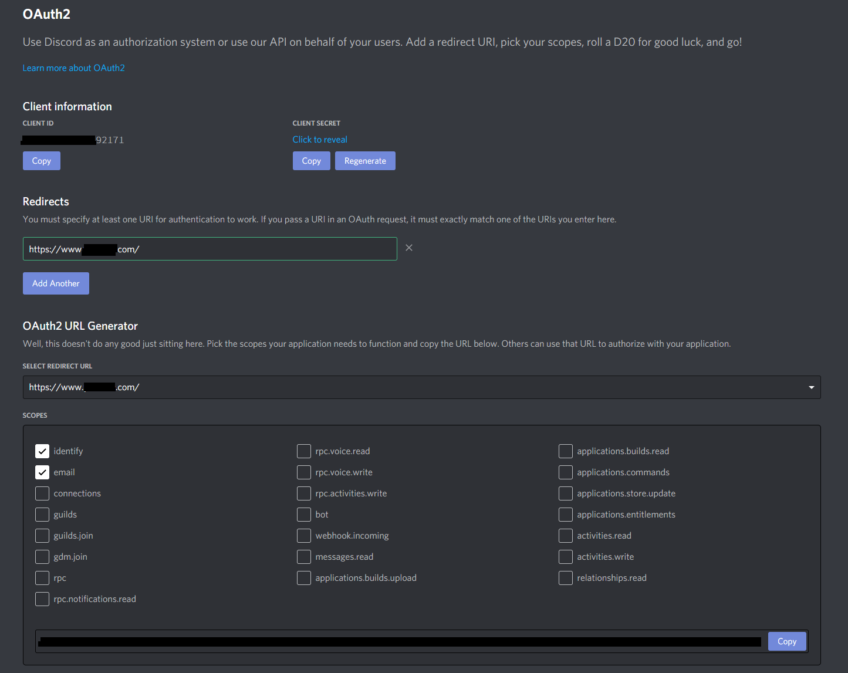Enable the bot scope
Image resolution: width=848 pixels, height=673 pixels.
303,514
